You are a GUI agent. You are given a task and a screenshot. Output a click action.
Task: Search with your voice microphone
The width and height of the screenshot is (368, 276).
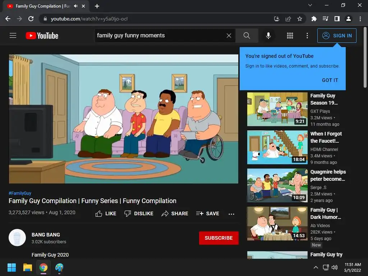(268, 36)
